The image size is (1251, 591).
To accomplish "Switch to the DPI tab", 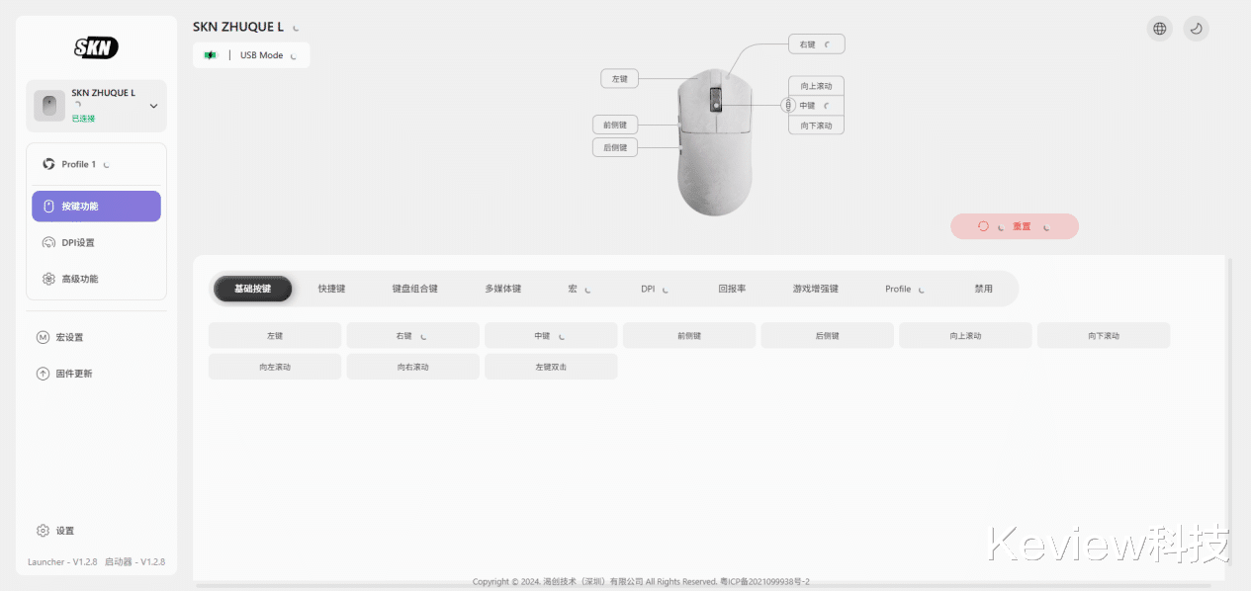I will point(654,289).
